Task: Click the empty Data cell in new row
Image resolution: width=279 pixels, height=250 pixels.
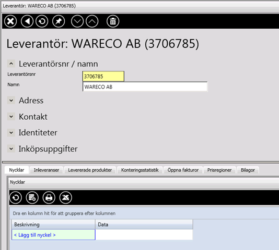Action: [144, 234]
